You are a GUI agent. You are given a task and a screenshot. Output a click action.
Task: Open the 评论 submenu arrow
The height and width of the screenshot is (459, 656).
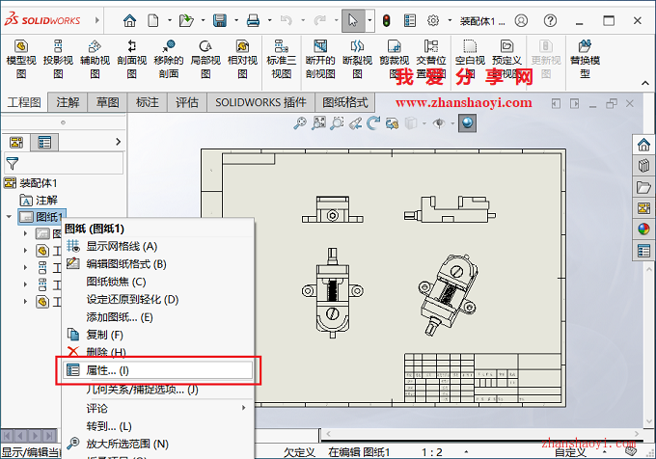click(243, 408)
